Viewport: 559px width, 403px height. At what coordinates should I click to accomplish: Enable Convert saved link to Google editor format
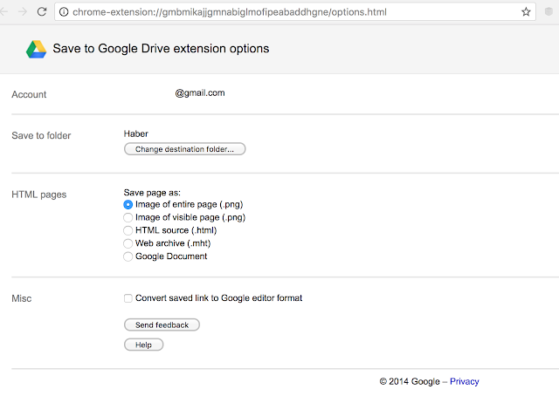point(128,298)
